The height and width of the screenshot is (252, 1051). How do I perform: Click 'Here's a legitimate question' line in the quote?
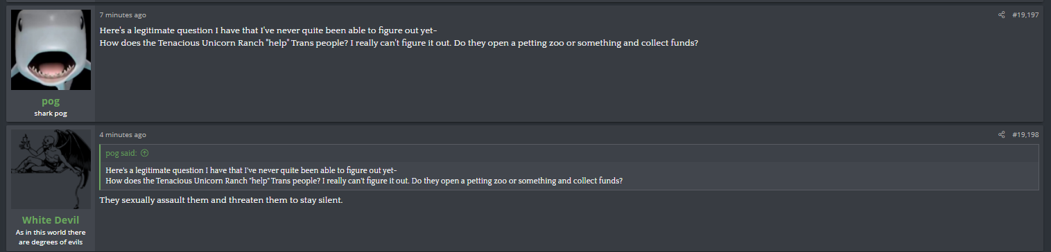251,170
